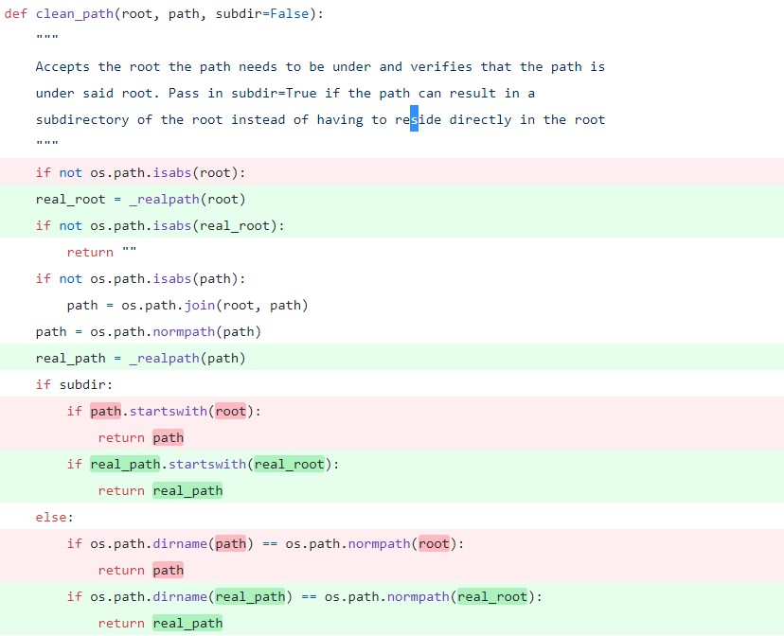
Task: Click the added line "if not os.path.isabs(real_root):"
Action: pos(159,226)
